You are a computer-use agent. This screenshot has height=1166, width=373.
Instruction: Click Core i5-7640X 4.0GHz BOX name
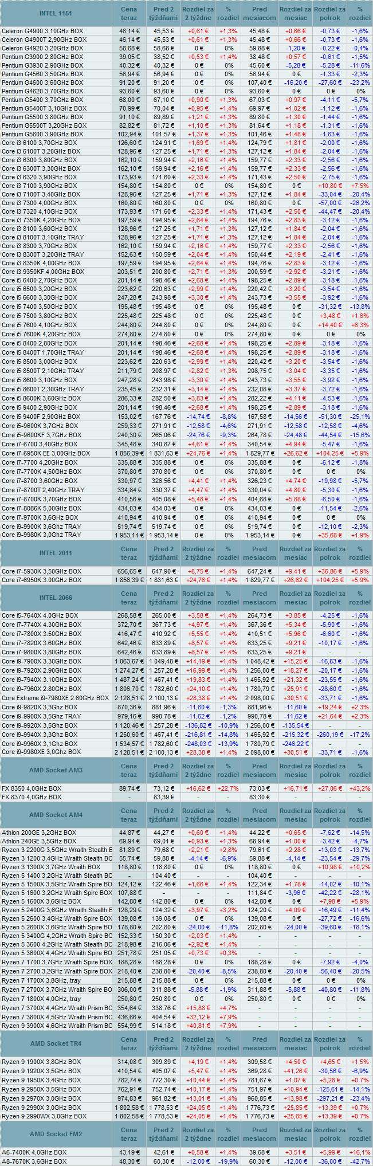click(x=40, y=615)
